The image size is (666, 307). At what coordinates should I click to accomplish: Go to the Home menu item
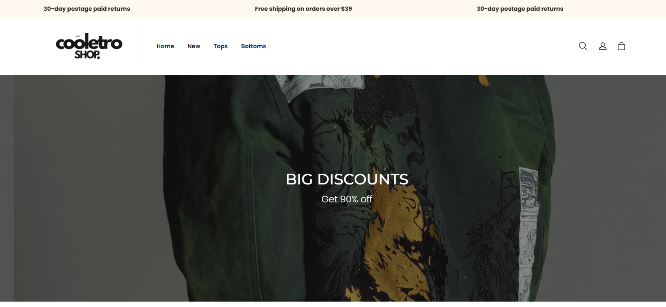click(x=165, y=46)
